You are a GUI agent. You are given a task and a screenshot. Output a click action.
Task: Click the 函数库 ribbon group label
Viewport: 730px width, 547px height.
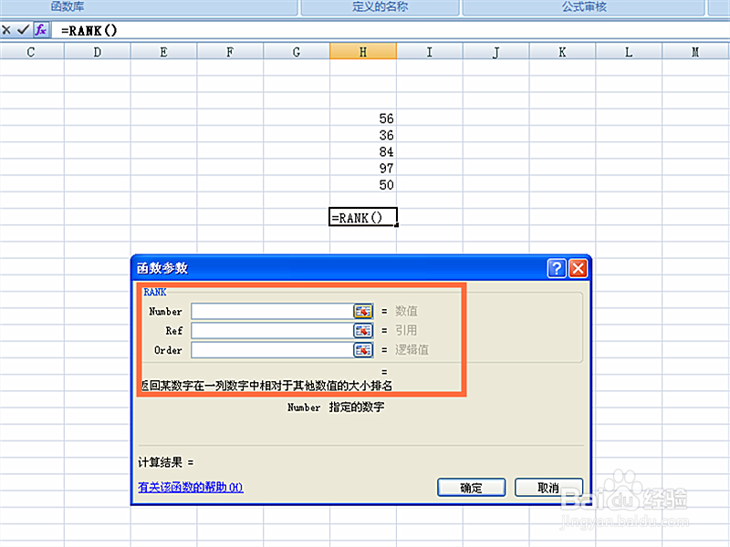(68, 6)
